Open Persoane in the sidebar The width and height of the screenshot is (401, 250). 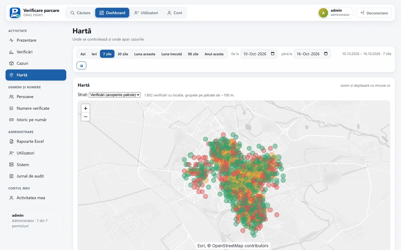point(36,97)
